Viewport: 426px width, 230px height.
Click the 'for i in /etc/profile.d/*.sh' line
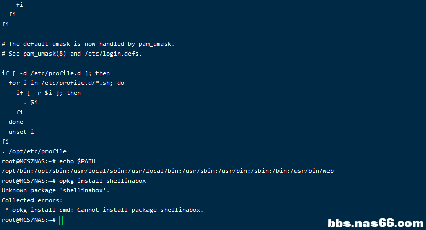point(67,83)
